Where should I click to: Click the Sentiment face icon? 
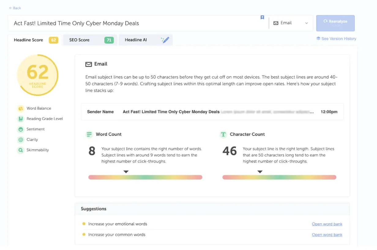(x=21, y=129)
